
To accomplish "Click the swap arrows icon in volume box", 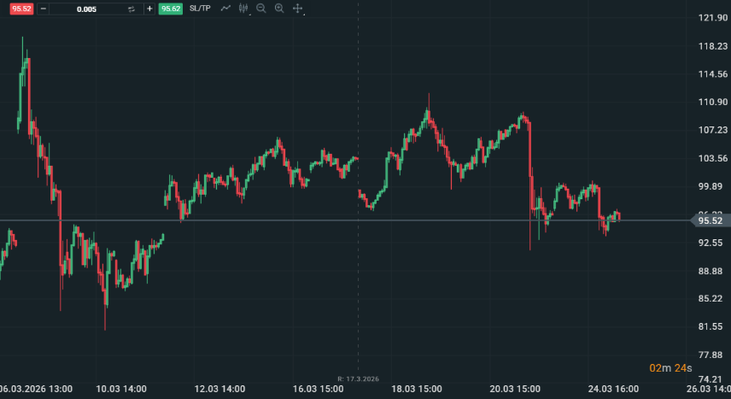I will coord(132,9).
